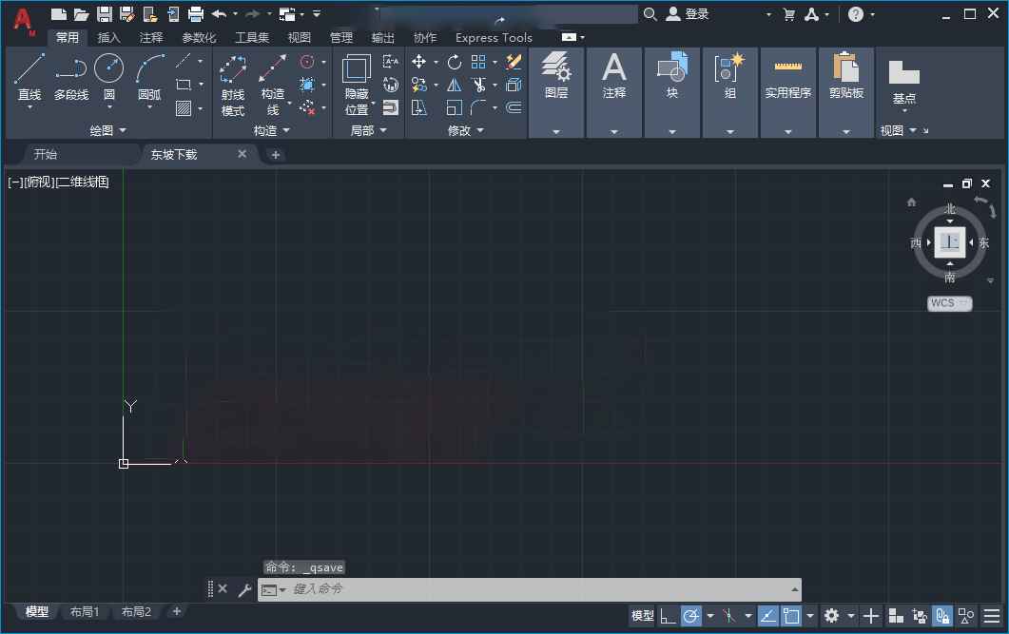The width and height of the screenshot is (1009, 634).
Task: Click the Rectangle icon in 绘图 panel
Action: point(184,85)
